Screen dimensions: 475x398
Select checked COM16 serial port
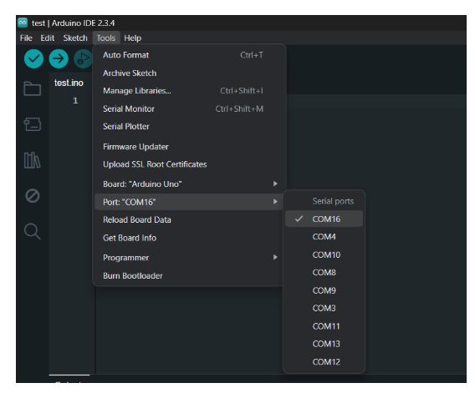(x=324, y=219)
